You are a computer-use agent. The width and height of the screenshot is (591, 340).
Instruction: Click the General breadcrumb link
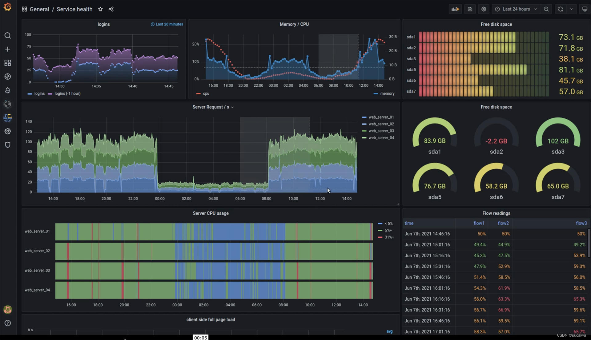(x=39, y=9)
